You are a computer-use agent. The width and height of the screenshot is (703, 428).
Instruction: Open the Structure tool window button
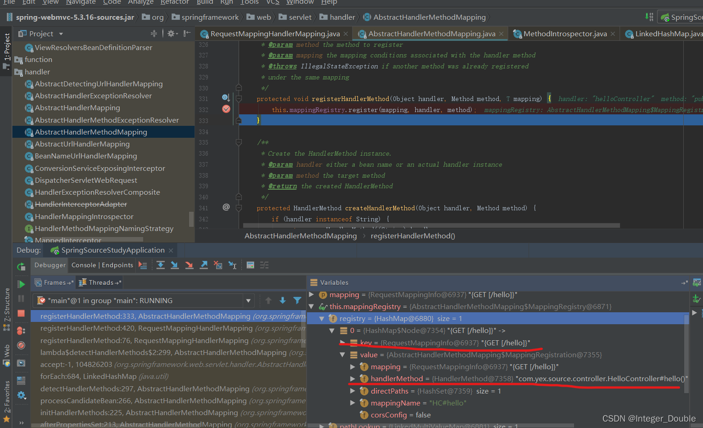(x=6, y=309)
